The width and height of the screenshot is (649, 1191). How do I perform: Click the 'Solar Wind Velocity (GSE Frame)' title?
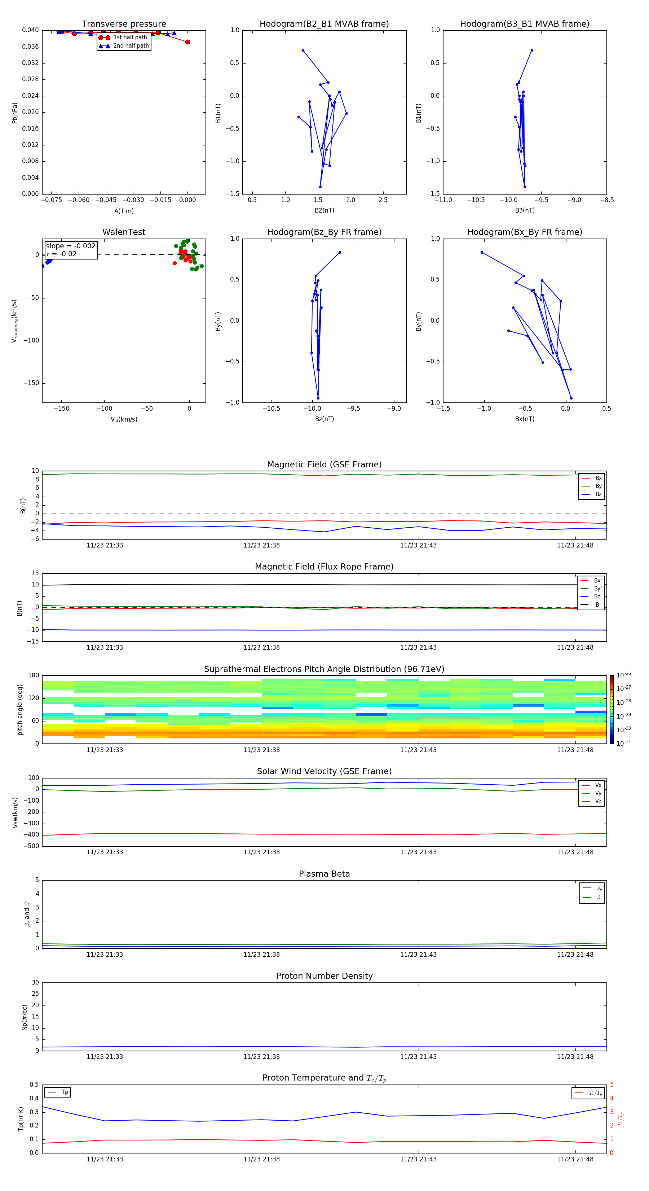[x=324, y=772]
